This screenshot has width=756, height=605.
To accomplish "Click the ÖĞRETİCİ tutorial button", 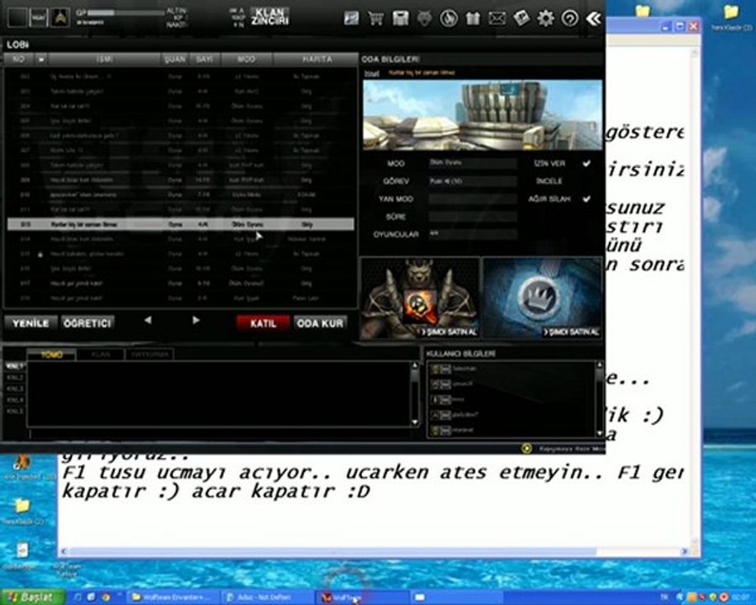I will (87, 323).
